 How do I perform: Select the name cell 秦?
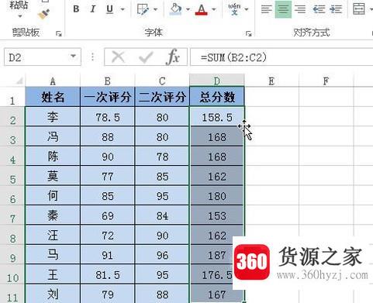click(x=53, y=215)
